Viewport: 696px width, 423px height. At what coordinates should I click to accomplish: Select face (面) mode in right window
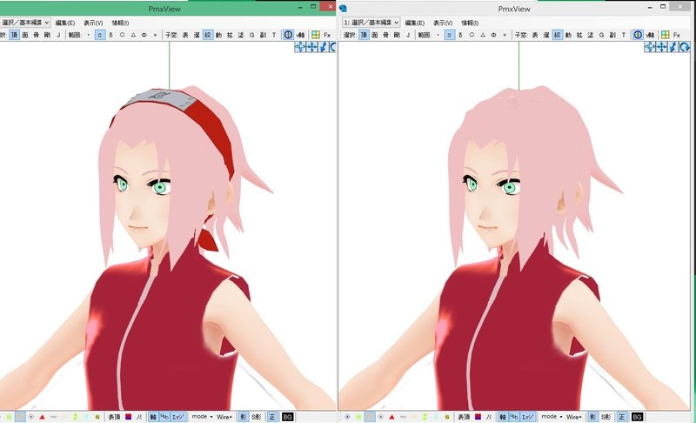coord(375,35)
